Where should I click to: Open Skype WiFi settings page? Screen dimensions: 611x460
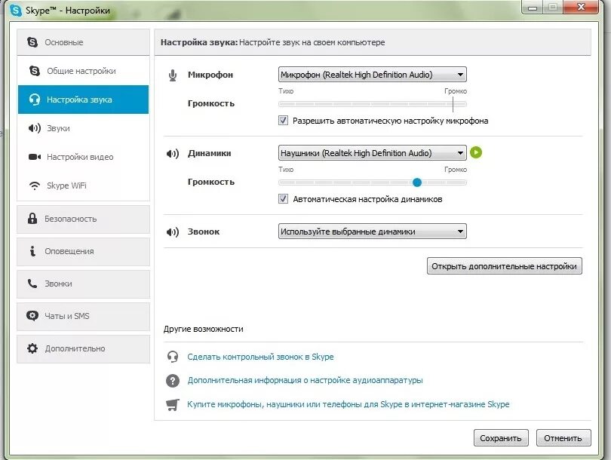(x=84, y=186)
